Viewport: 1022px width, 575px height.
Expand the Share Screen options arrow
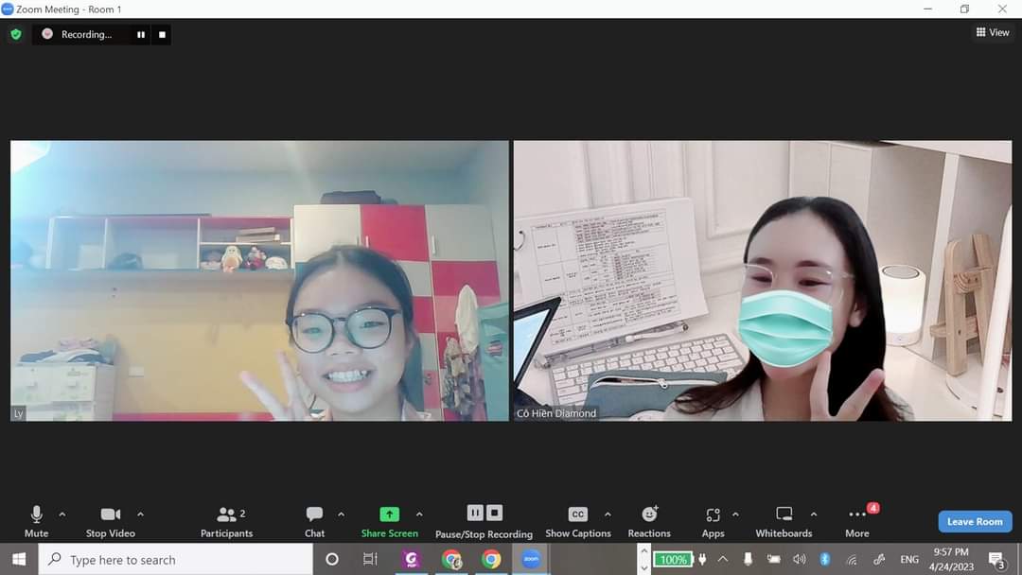point(419,514)
